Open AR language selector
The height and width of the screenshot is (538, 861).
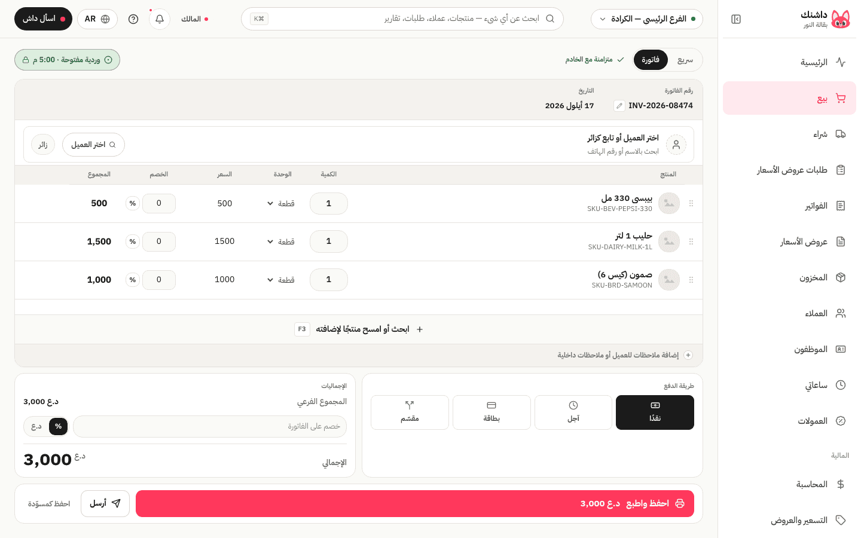tap(97, 19)
